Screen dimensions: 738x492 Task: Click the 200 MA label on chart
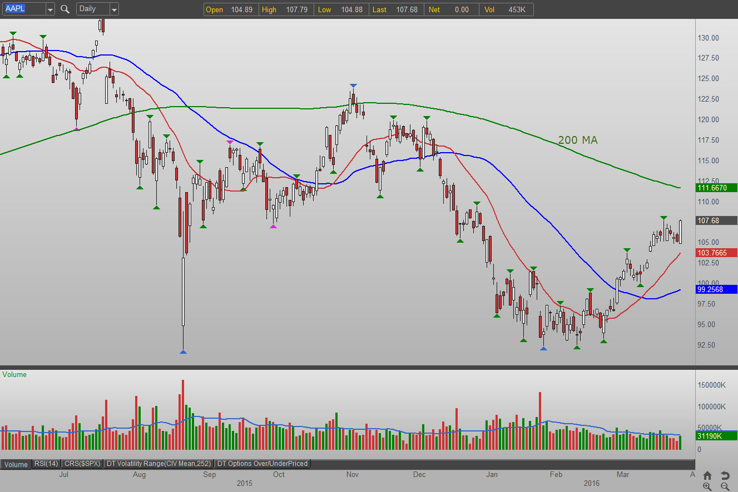point(578,140)
